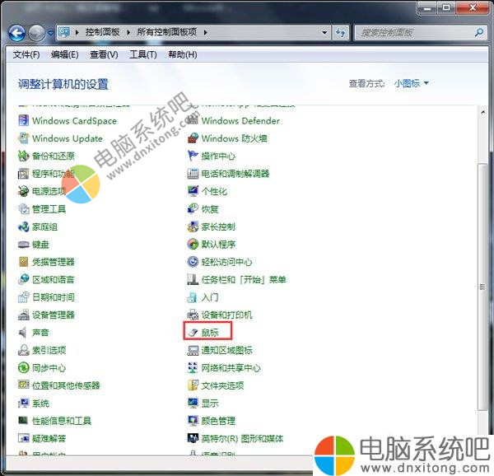Viewport: 494px width, 476px height.
Task: Open the Windows Update icon
Action: (23, 138)
